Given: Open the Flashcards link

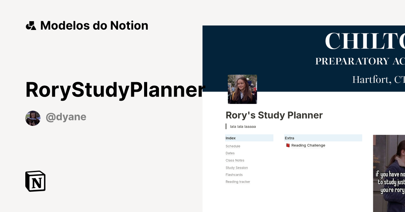Looking at the screenshot, I should [x=234, y=175].
